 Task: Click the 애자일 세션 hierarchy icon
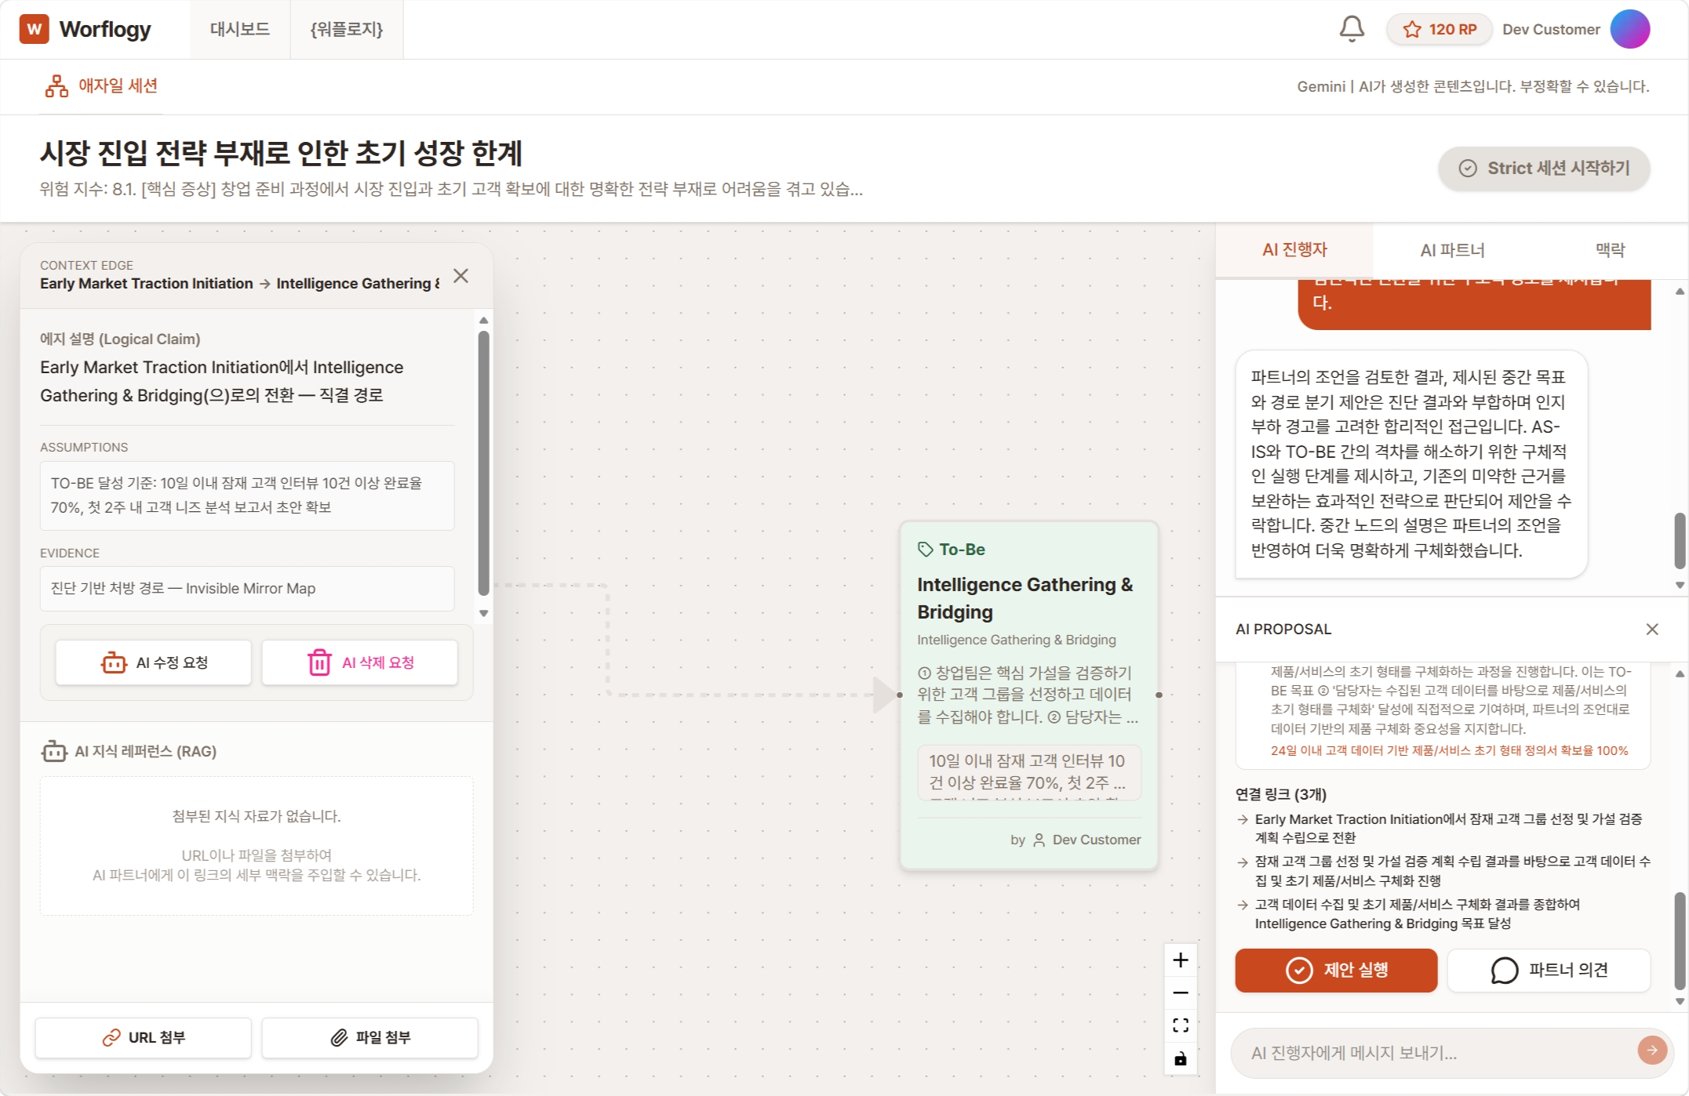click(x=56, y=86)
